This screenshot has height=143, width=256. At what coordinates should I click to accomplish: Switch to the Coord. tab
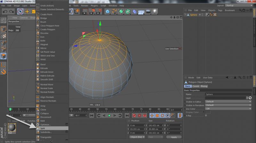tap(196, 86)
